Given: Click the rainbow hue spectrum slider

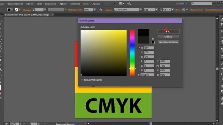Looking at the screenshot, I should tap(132, 53).
